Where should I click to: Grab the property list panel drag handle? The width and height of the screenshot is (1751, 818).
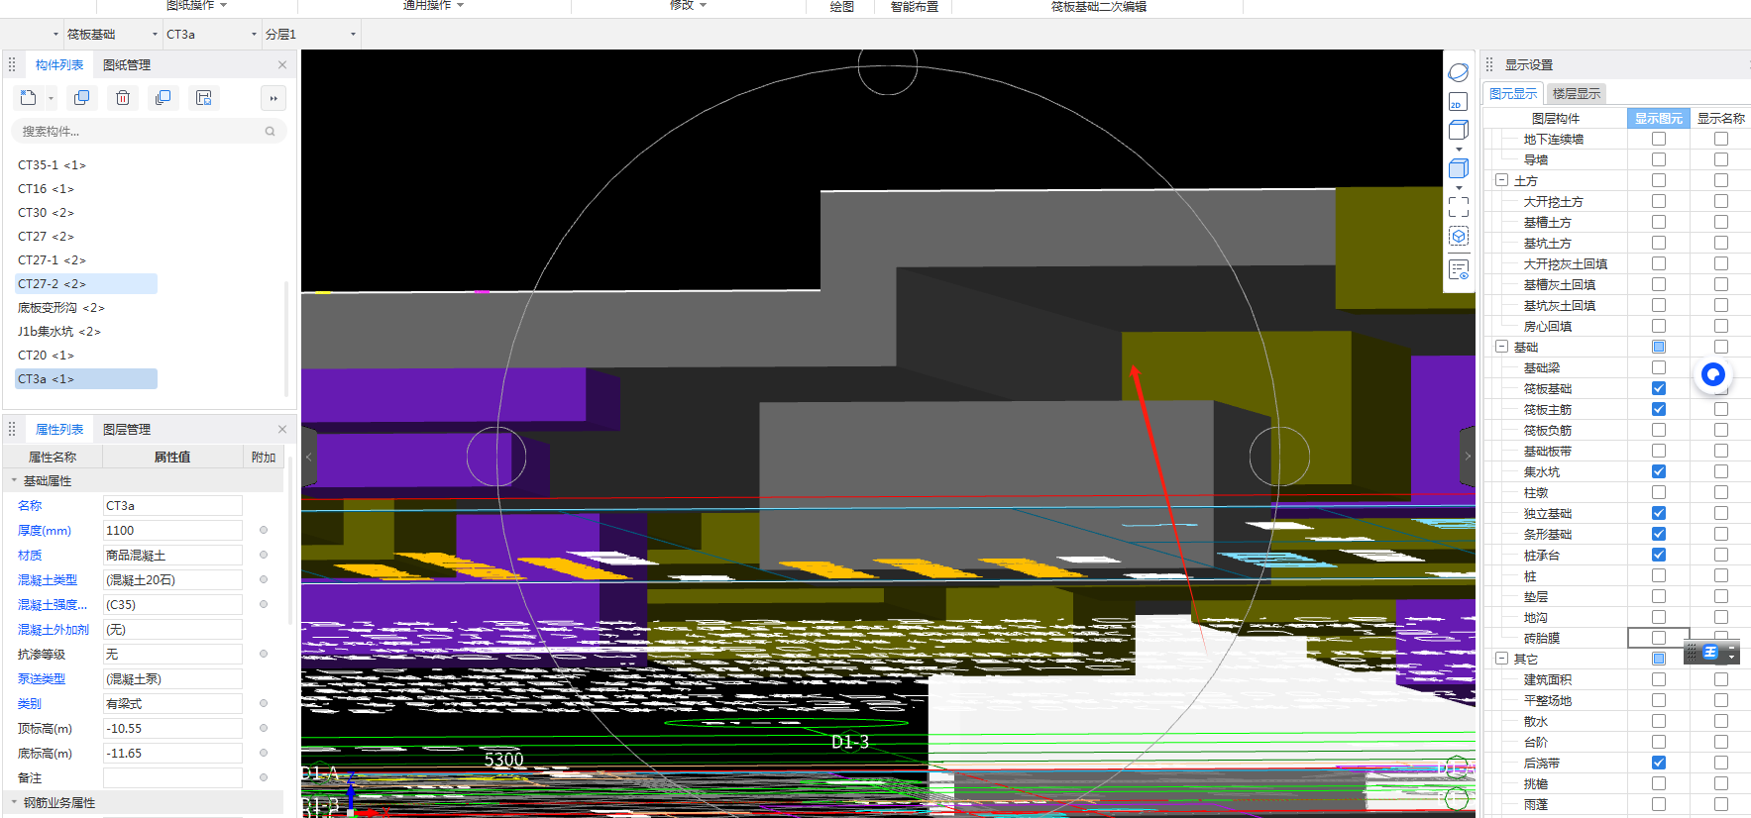tap(12, 430)
